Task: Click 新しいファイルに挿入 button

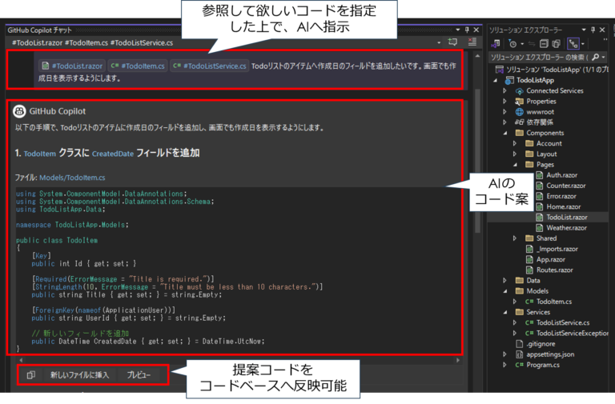Action: pyautogui.click(x=79, y=375)
